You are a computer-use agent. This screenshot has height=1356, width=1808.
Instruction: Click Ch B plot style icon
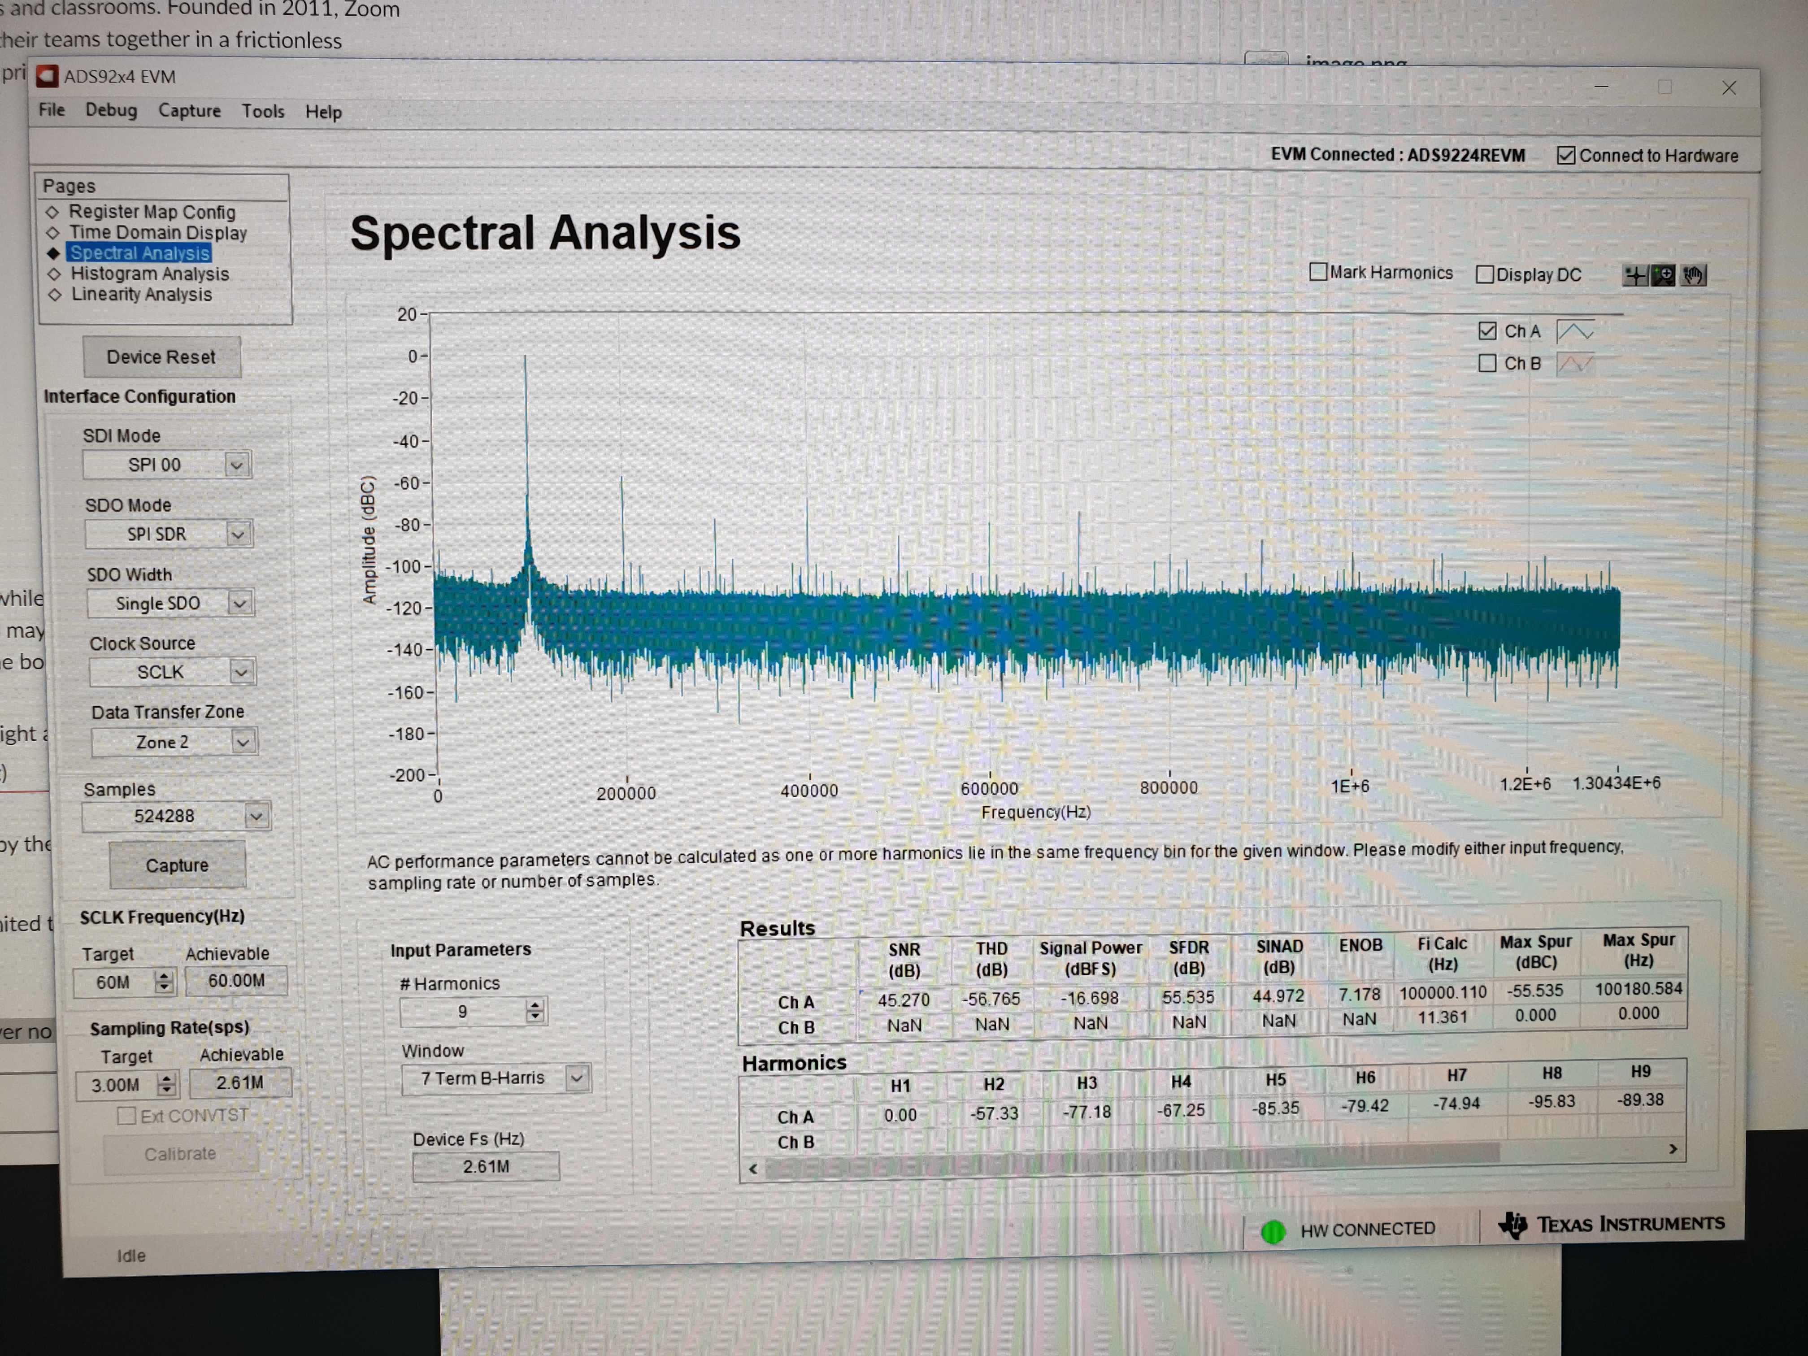1575,363
